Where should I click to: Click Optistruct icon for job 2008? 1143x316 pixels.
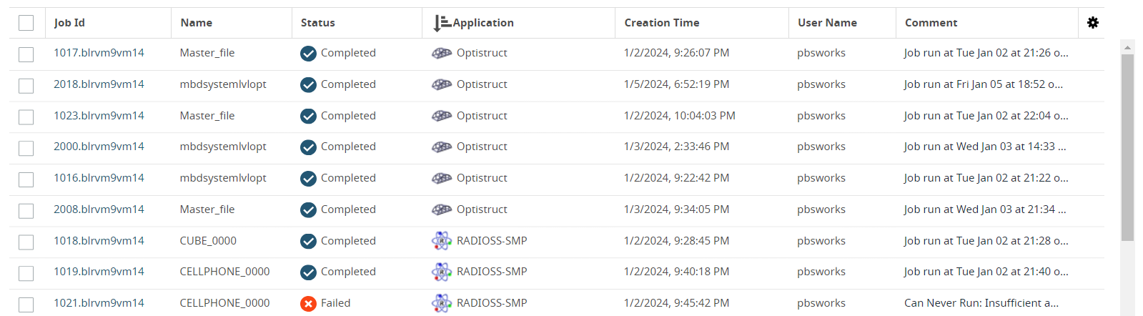(442, 209)
